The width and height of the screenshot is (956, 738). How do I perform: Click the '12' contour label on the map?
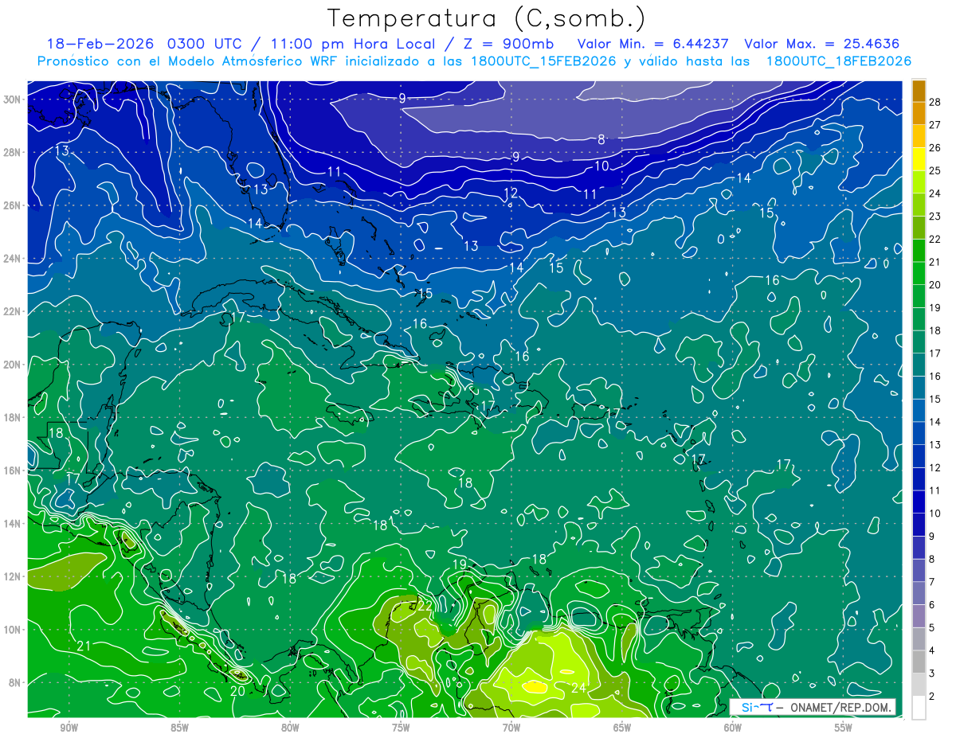tap(511, 193)
